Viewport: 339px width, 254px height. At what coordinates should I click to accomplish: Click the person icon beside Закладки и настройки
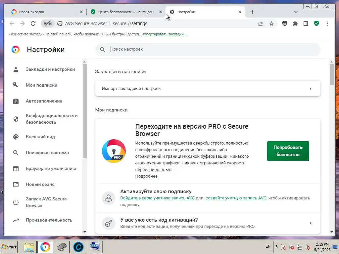(x=16, y=69)
